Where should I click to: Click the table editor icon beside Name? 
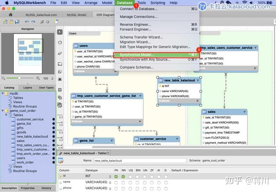coord(61,160)
